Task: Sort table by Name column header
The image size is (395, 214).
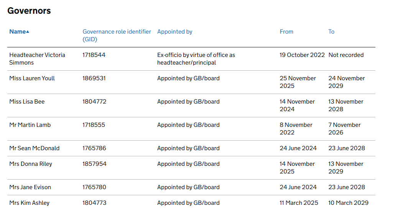Action: [17, 32]
